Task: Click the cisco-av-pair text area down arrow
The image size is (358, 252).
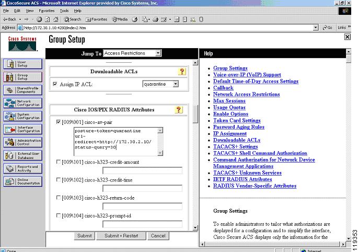Action: [x=160, y=153]
